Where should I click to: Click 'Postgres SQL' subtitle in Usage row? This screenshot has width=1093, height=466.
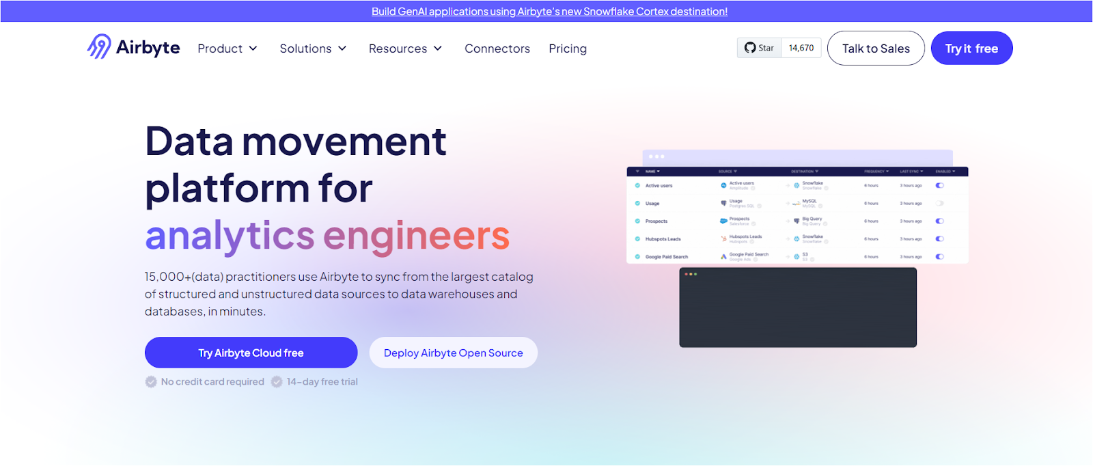pyautogui.click(x=742, y=206)
